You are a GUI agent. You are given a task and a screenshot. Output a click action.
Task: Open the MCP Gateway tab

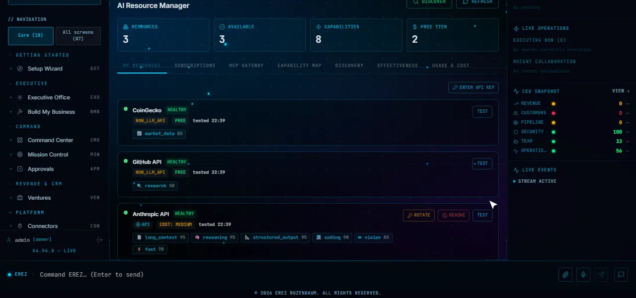tap(246, 66)
